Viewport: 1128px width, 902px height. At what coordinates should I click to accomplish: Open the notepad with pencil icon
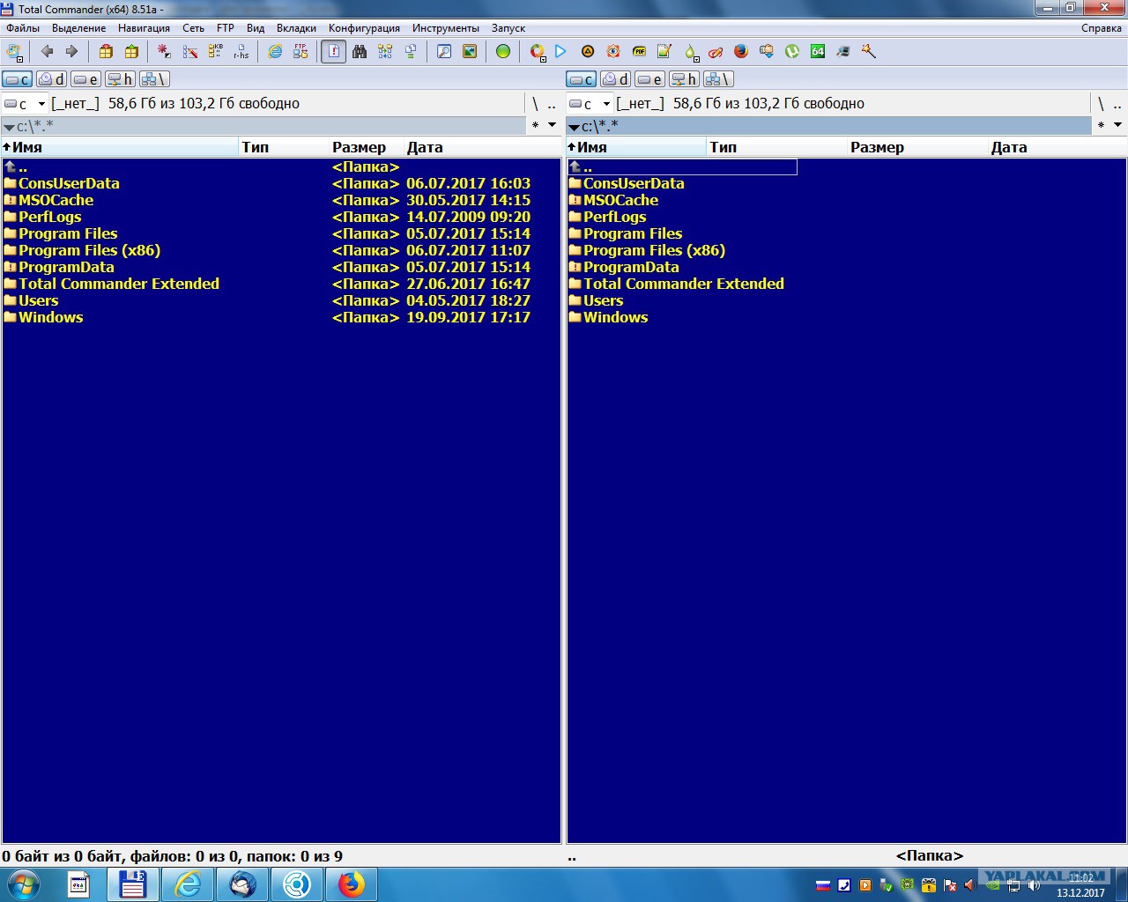click(x=664, y=52)
